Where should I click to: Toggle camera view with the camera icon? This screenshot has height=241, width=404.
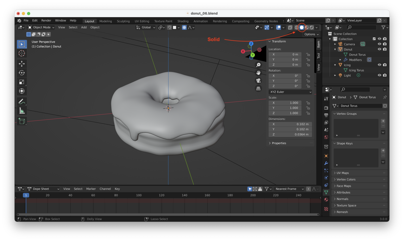click(258, 81)
